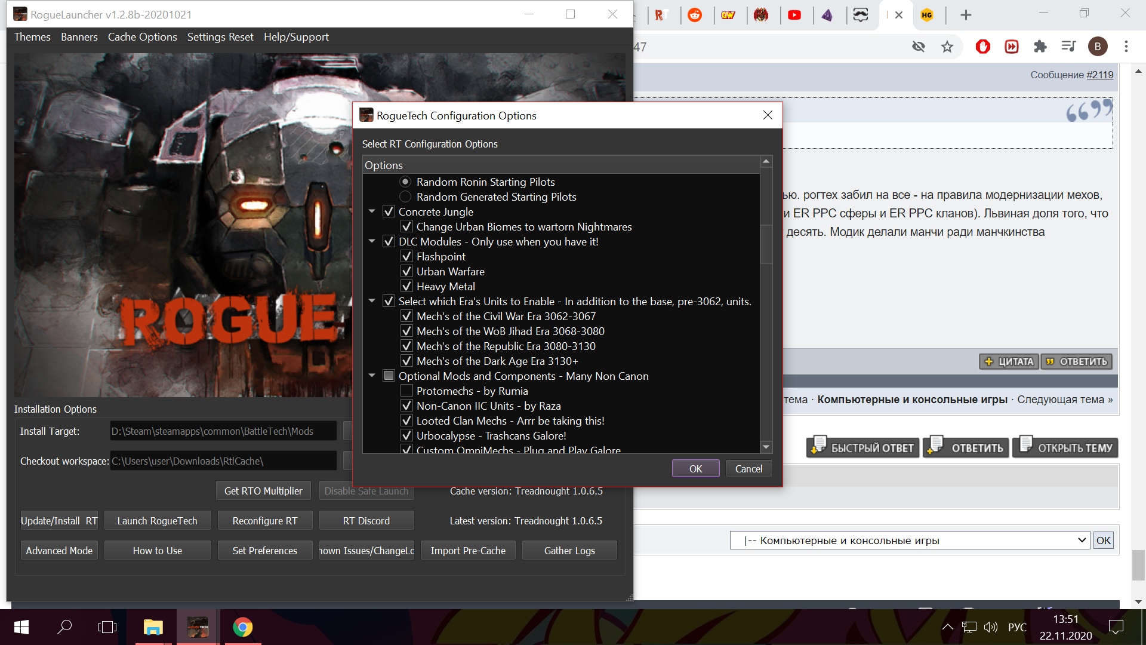Open File Explorer from the taskbar
This screenshot has height=645, width=1146.
[153, 627]
